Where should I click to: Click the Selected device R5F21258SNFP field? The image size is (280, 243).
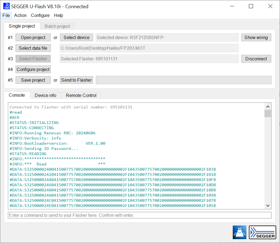coord(167,37)
